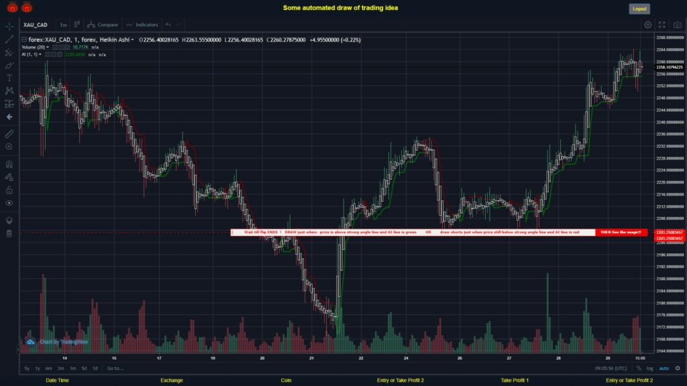Open the Go to... date dialog
The image size is (687, 386).
[115, 369]
